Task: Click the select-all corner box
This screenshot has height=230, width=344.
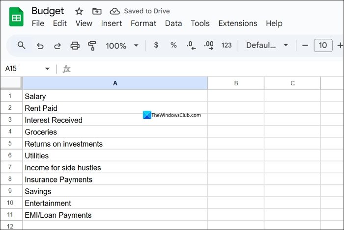Action: tap(11, 83)
